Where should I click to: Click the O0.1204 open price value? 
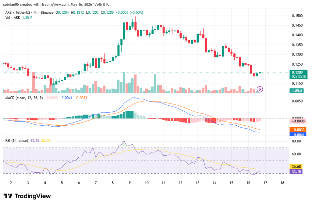click(x=62, y=13)
